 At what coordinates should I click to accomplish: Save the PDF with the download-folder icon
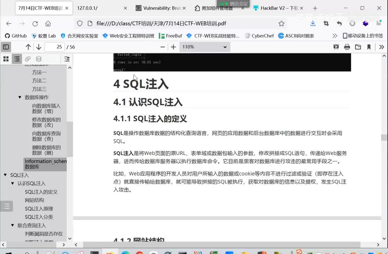click(358, 47)
